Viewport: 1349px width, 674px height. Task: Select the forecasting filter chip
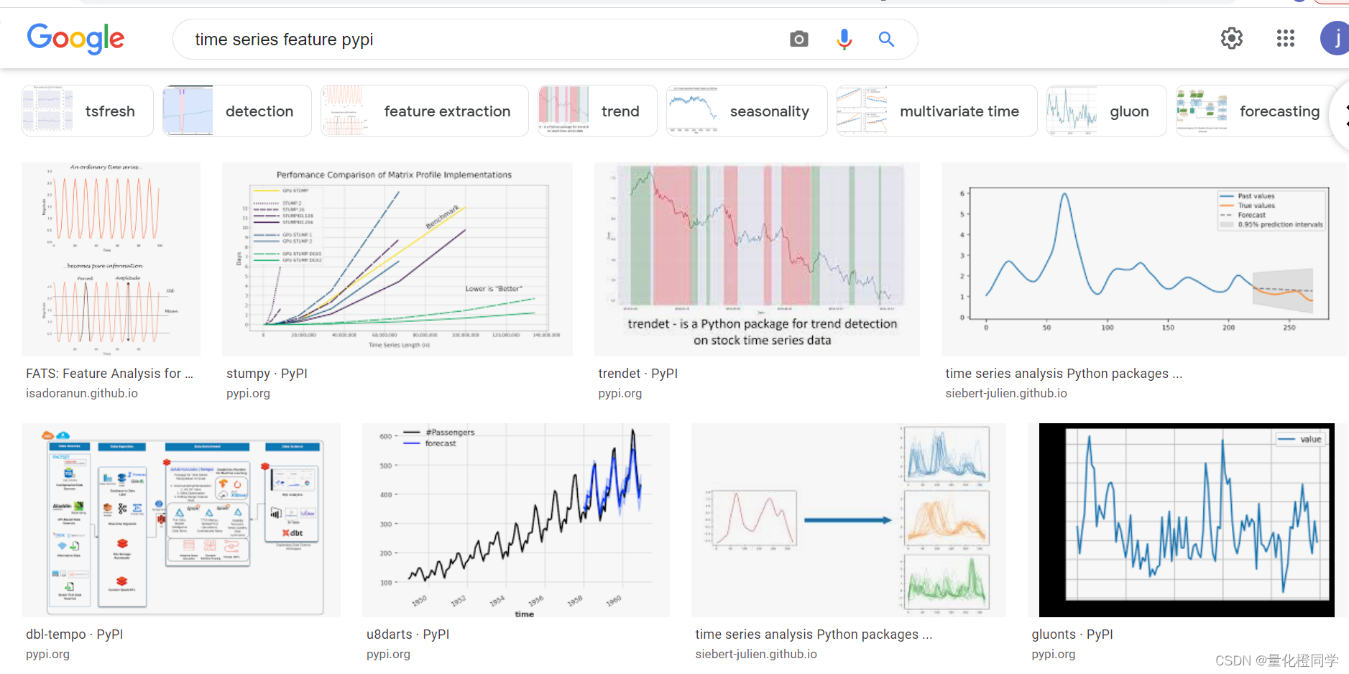pyautogui.click(x=1256, y=111)
